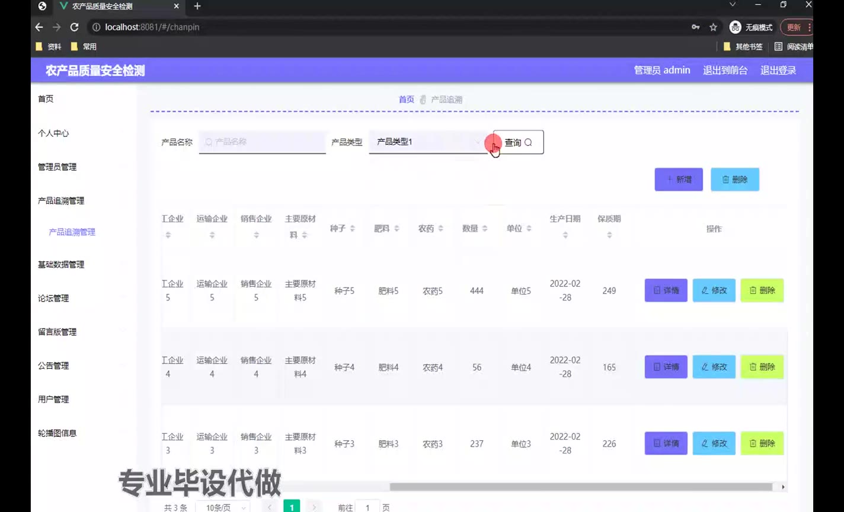This screenshot has width=844, height=512.
Task: Sort the table by 种子 column
Action: pos(352,229)
